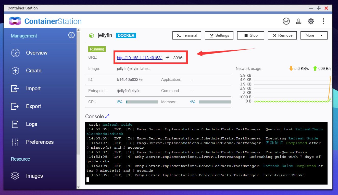Click the Images layers icon
This screenshot has width=338, height=195.
(x=15, y=176)
